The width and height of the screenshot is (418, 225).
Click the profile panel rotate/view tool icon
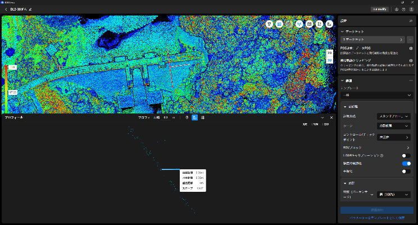[x=187, y=118]
